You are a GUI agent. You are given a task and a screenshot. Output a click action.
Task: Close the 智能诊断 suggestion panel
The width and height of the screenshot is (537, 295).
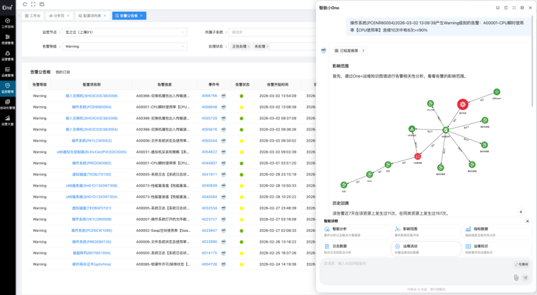[527, 221]
